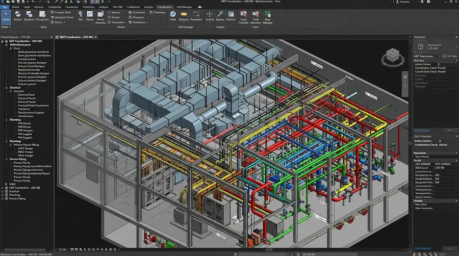The image size is (459, 256).
Task: Open the MEP type selector dropdown
Action: coord(427,56)
